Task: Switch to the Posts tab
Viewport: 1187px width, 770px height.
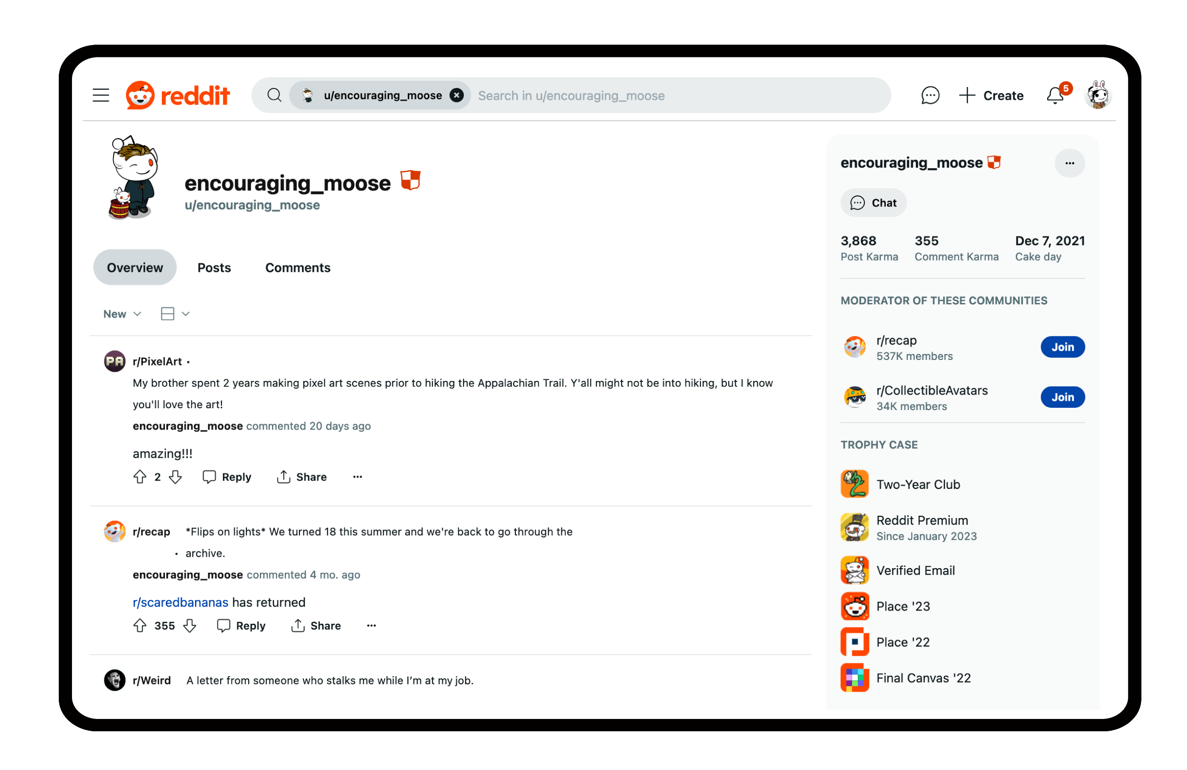Action: 214,268
